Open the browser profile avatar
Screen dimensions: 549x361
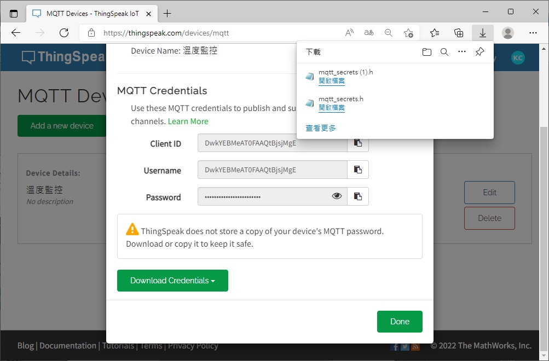click(508, 33)
